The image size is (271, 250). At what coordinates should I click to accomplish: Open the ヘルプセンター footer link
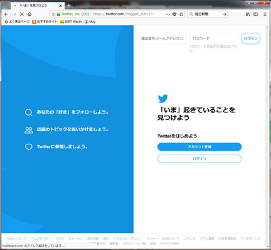pyautogui.click(x=41, y=239)
